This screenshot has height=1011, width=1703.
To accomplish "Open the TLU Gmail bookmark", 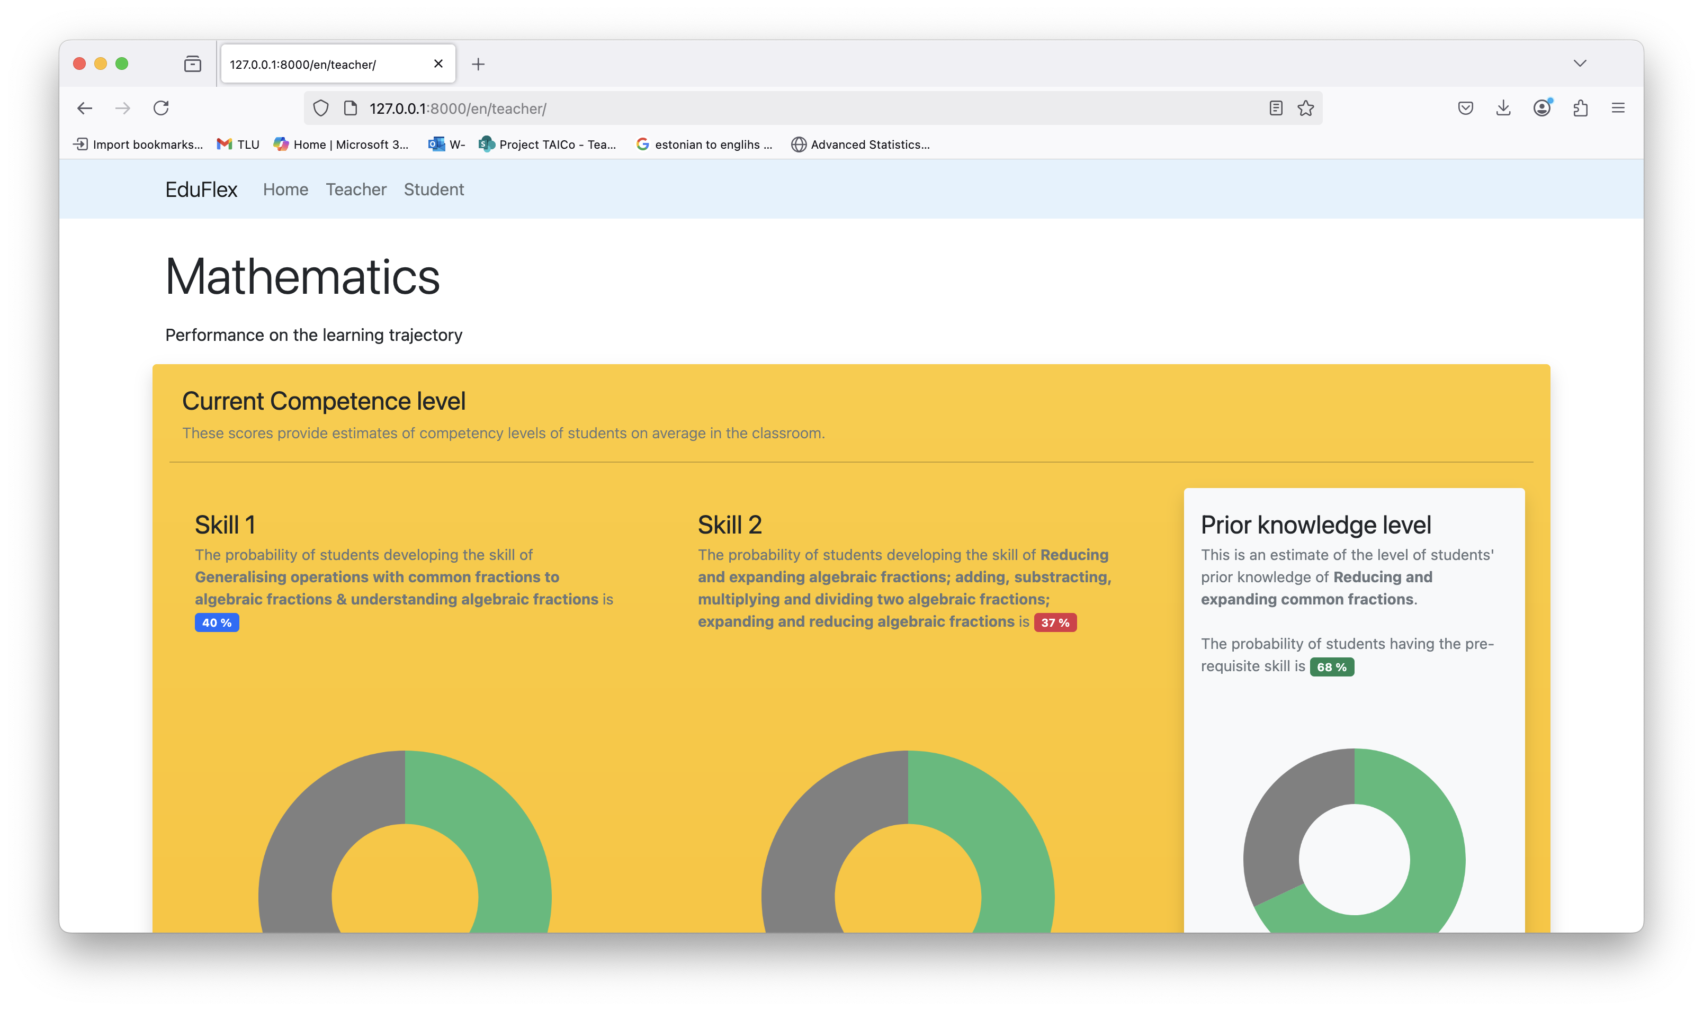I will (x=238, y=145).
